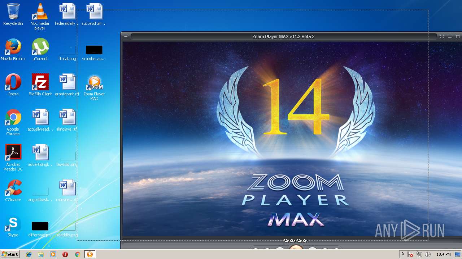Select the actuallyread Word document icon
The width and height of the screenshot is (462, 259).
coord(40,120)
